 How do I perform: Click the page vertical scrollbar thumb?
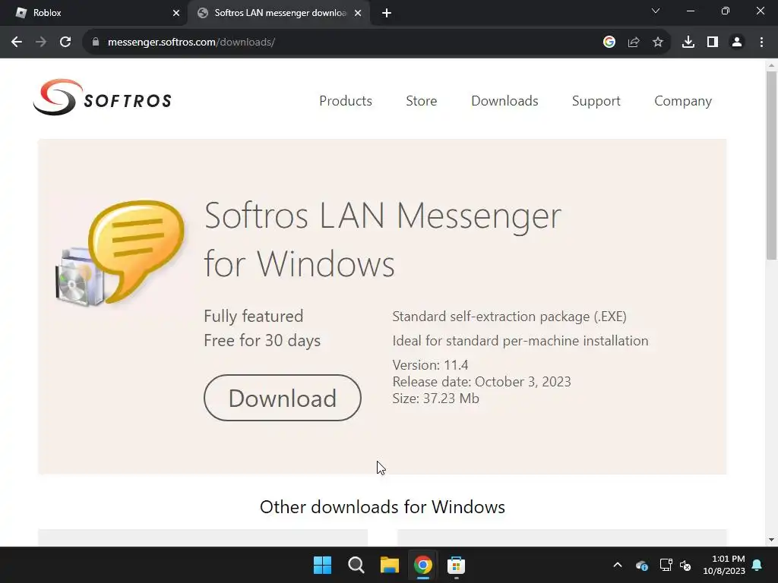coord(771,165)
